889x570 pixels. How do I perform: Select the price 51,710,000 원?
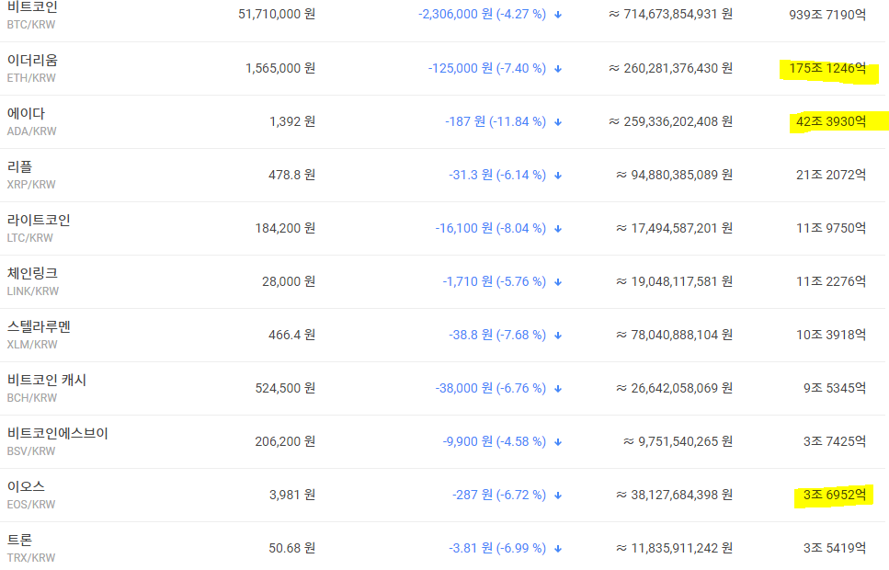pos(277,14)
